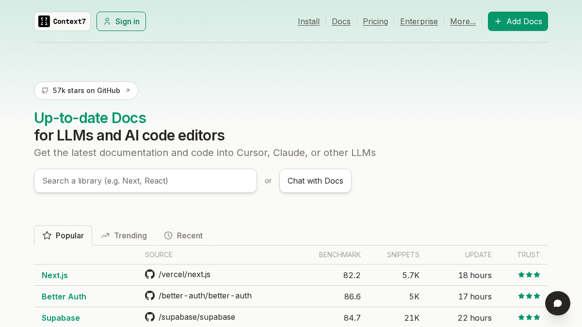The height and width of the screenshot is (327, 582).
Task: Click snippets value 5.7K
Action: click(411, 275)
